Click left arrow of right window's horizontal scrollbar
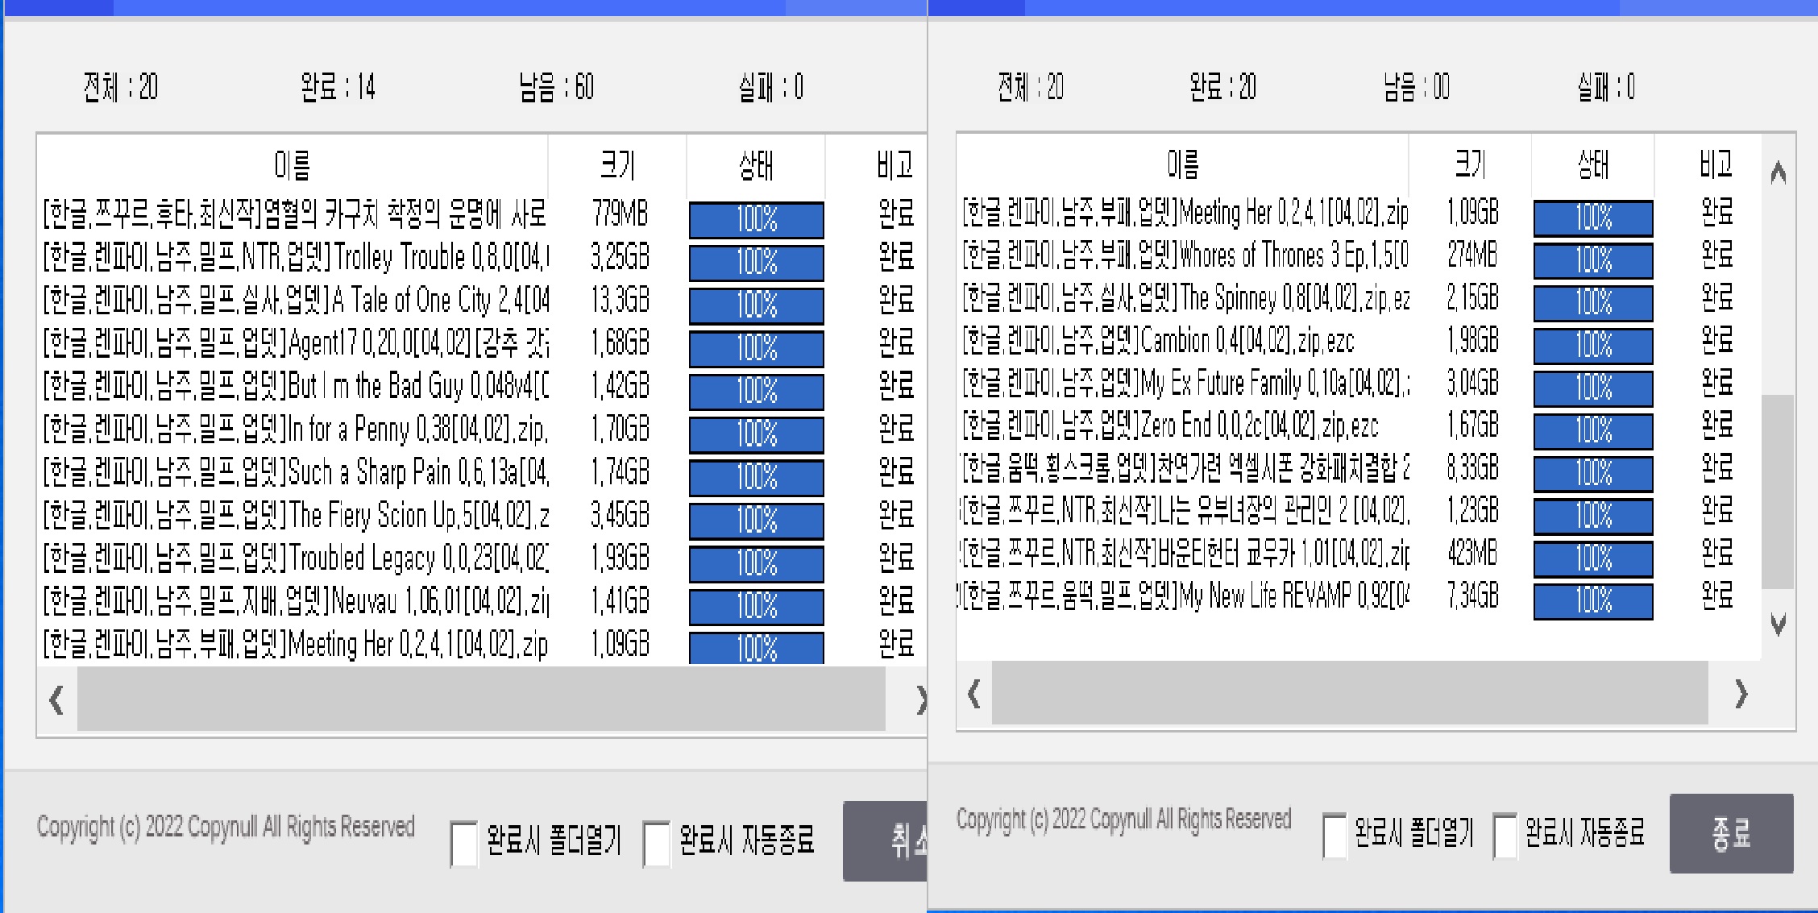The width and height of the screenshot is (1818, 913). (x=974, y=694)
